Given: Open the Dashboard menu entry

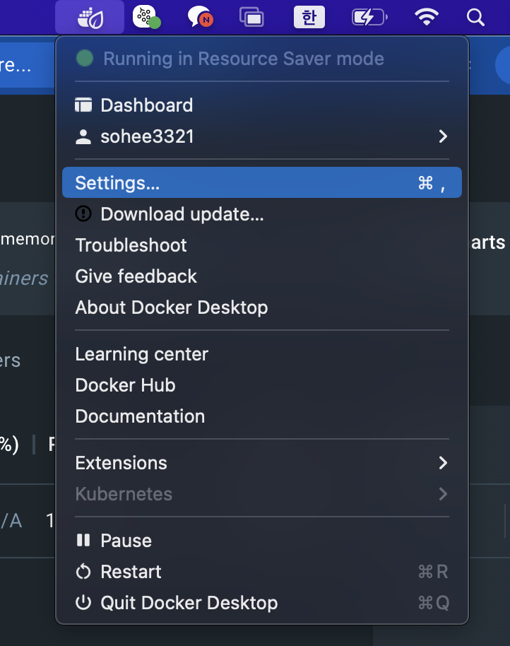Looking at the screenshot, I should tap(262, 105).
